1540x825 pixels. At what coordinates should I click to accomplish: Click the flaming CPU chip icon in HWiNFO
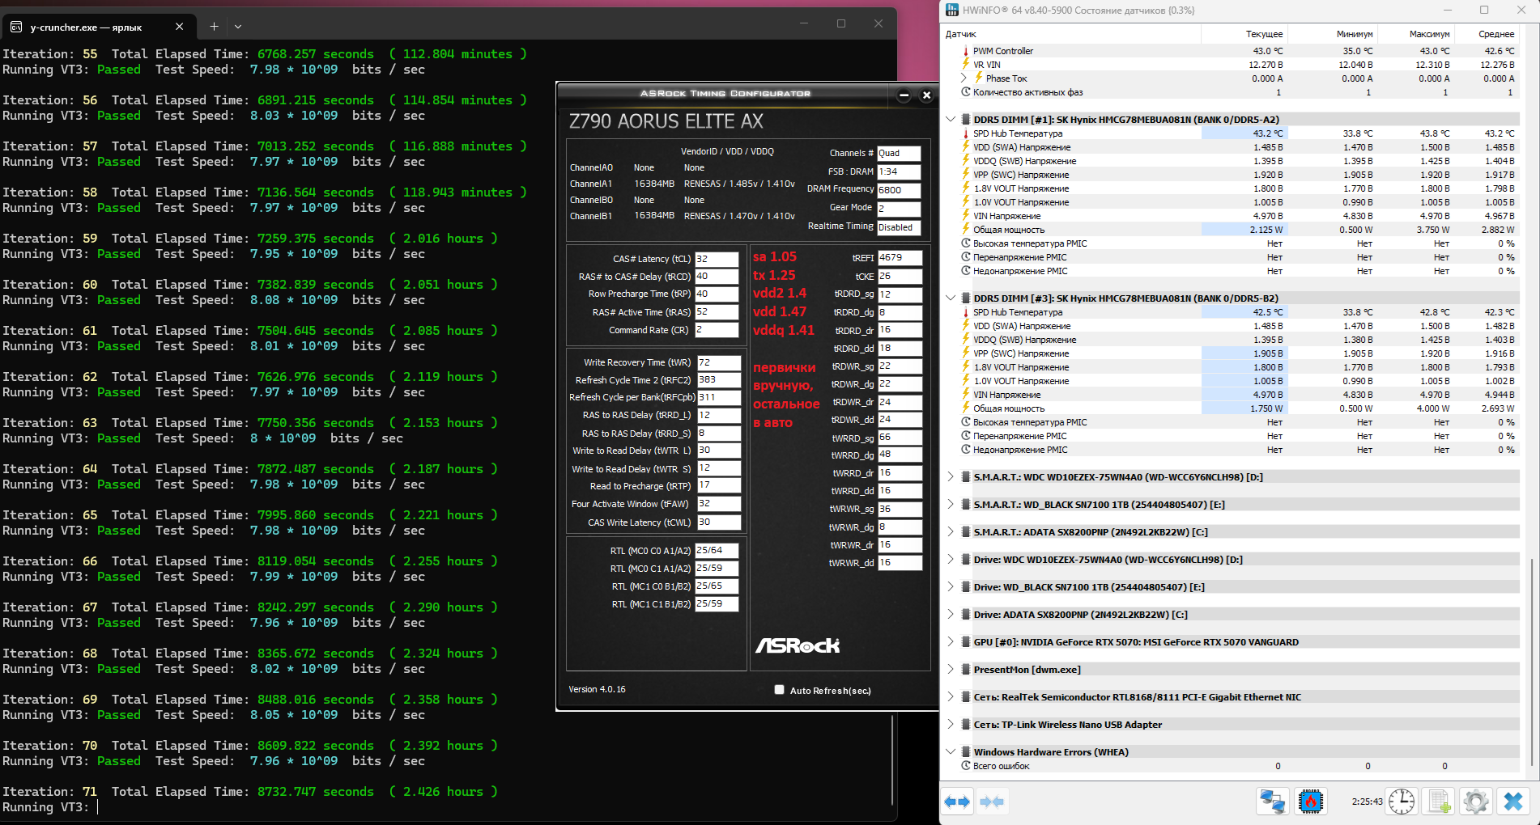point(1310,802)
